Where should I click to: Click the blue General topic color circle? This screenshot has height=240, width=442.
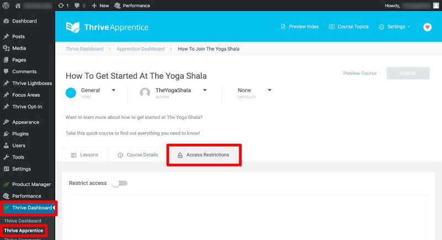click(x=71, y=92)
